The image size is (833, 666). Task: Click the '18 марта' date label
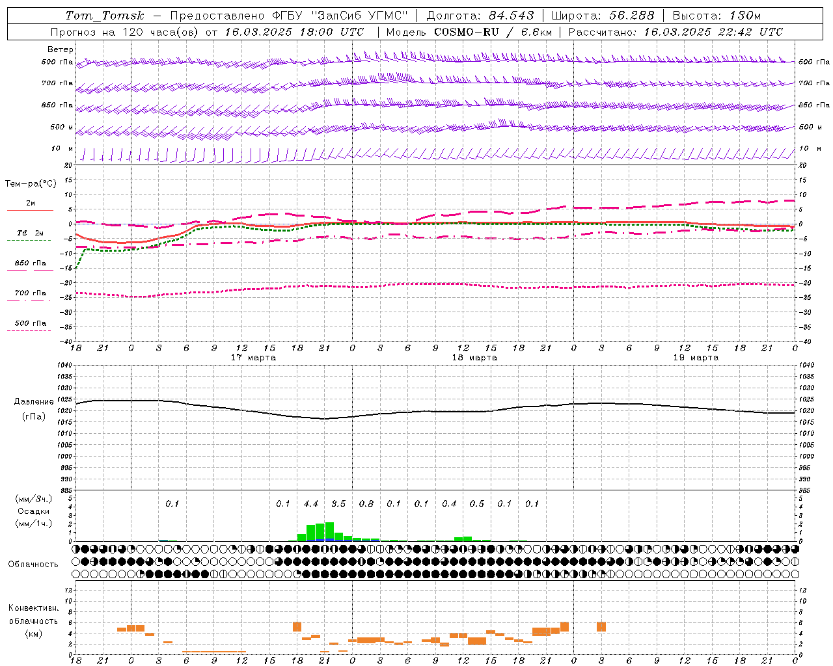point(474,357)
